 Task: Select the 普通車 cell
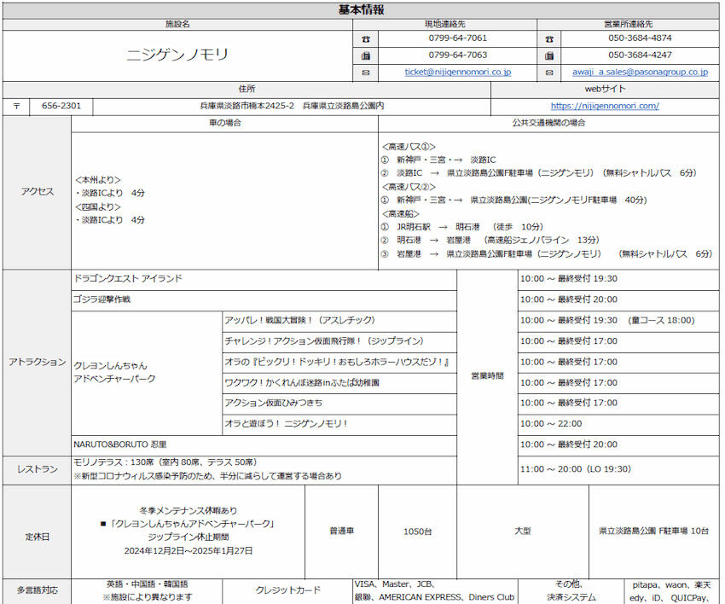[342, 531]
